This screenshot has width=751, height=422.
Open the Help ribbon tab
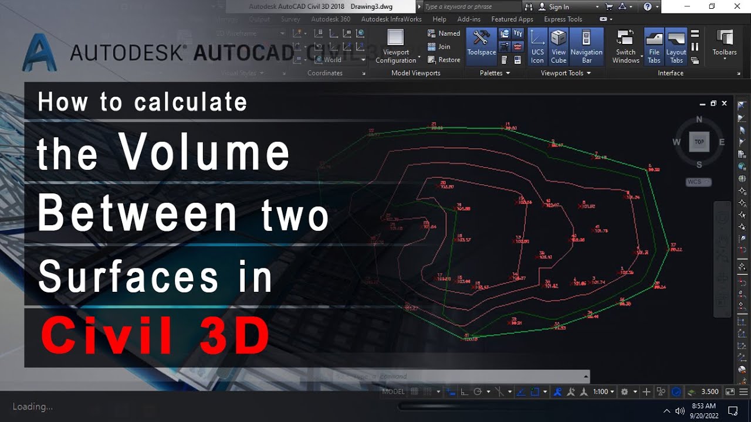click(x=439, y=19)
